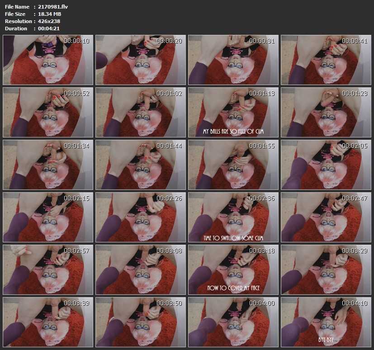Select the frame at 00:03:08
Image resolution: width=374 pixels, height=350 pixels.
point(141,270)
